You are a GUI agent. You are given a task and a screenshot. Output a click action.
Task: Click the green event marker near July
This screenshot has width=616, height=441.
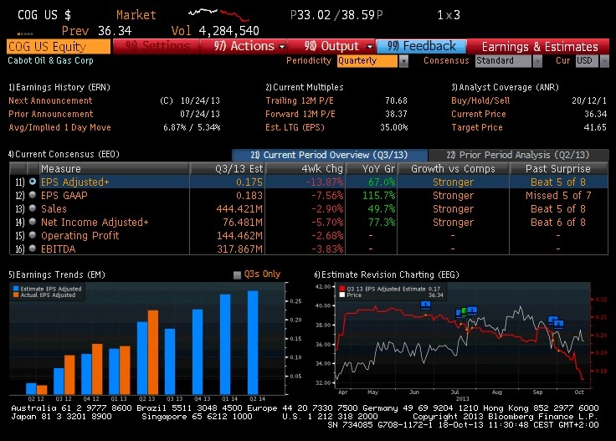coord(464,311)
